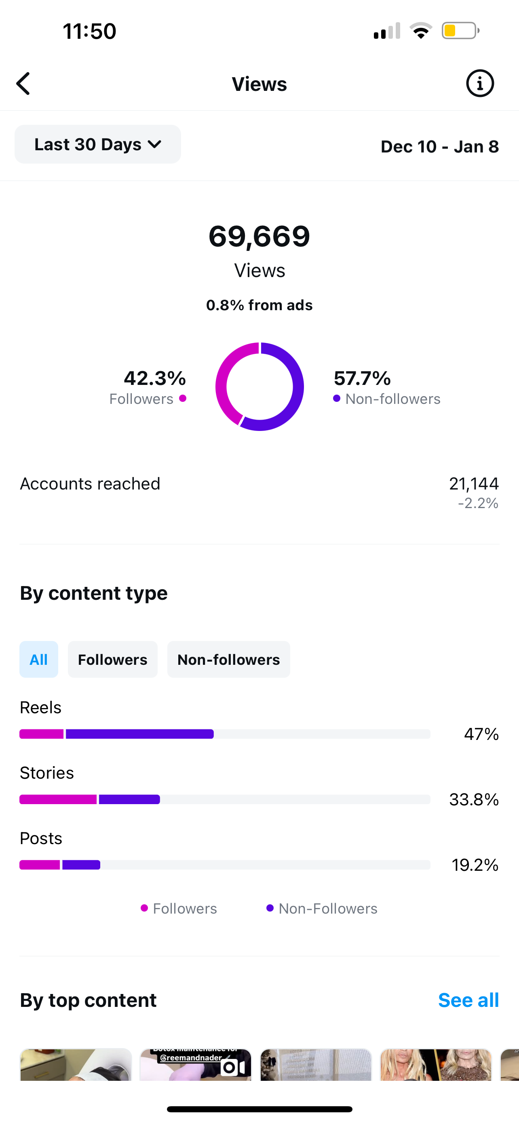
Task: Click the followers/non-followers donut chart
Action: pos(259,387)
